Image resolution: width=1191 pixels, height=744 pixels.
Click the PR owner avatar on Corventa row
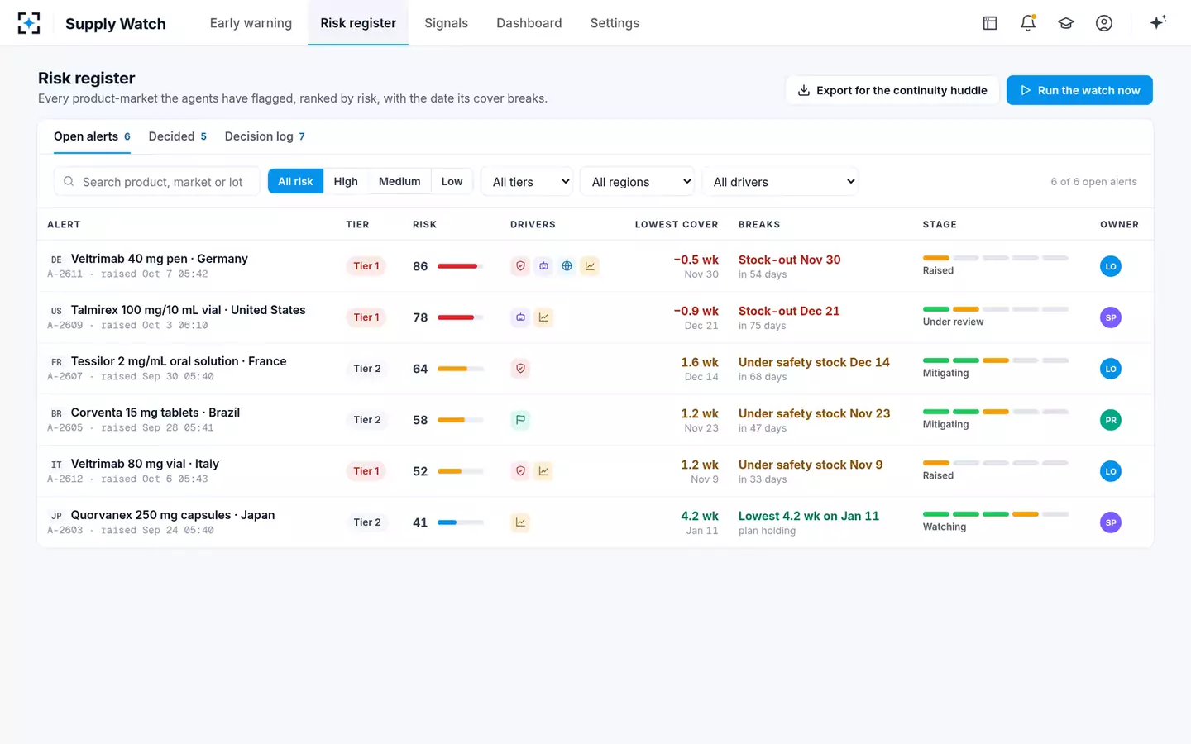(x=1111, y=420)
